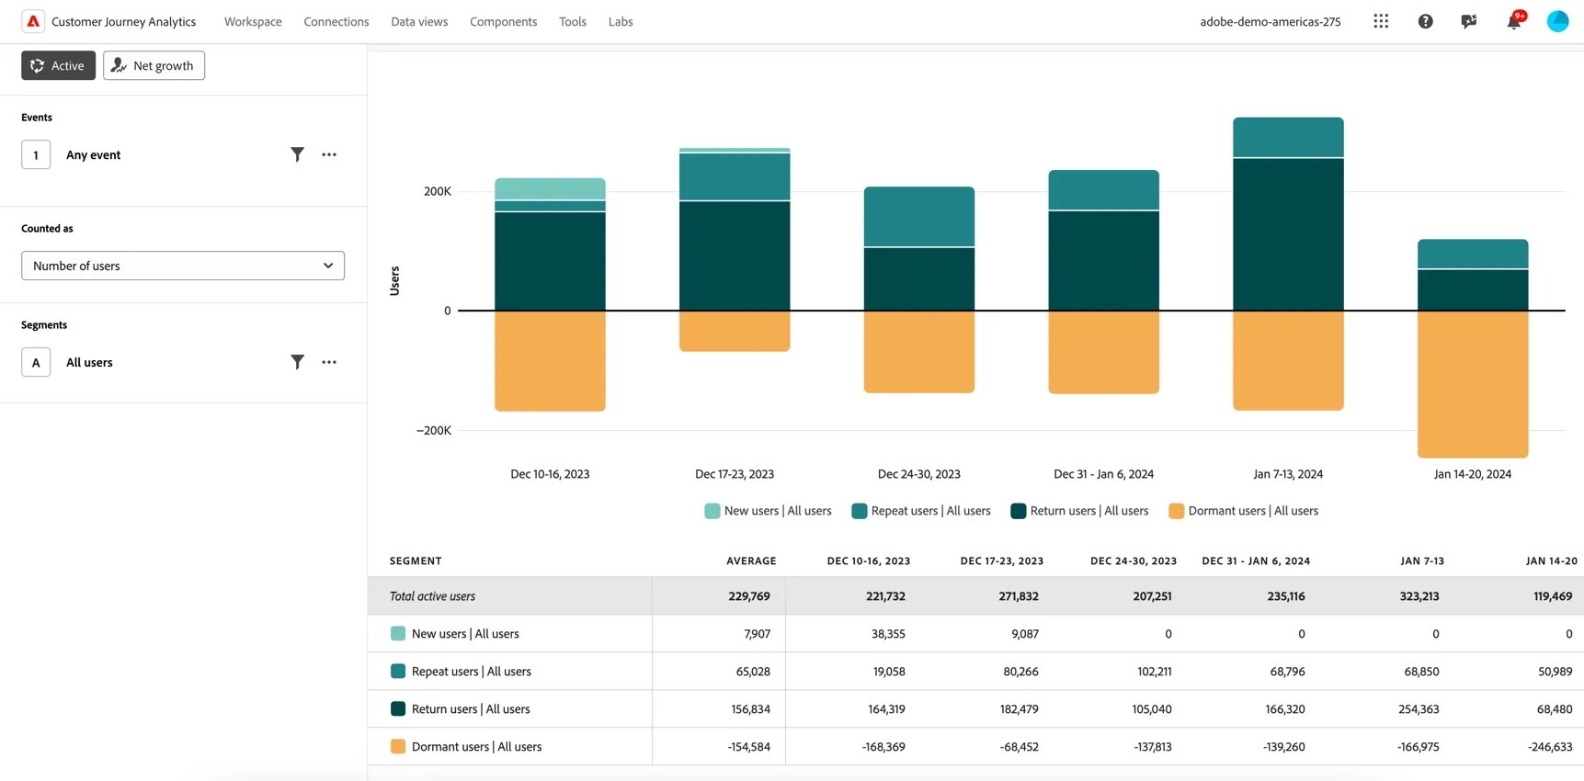Open more options for Any event
Viewport: 1584px width, 781px height.
coord(329,154)
